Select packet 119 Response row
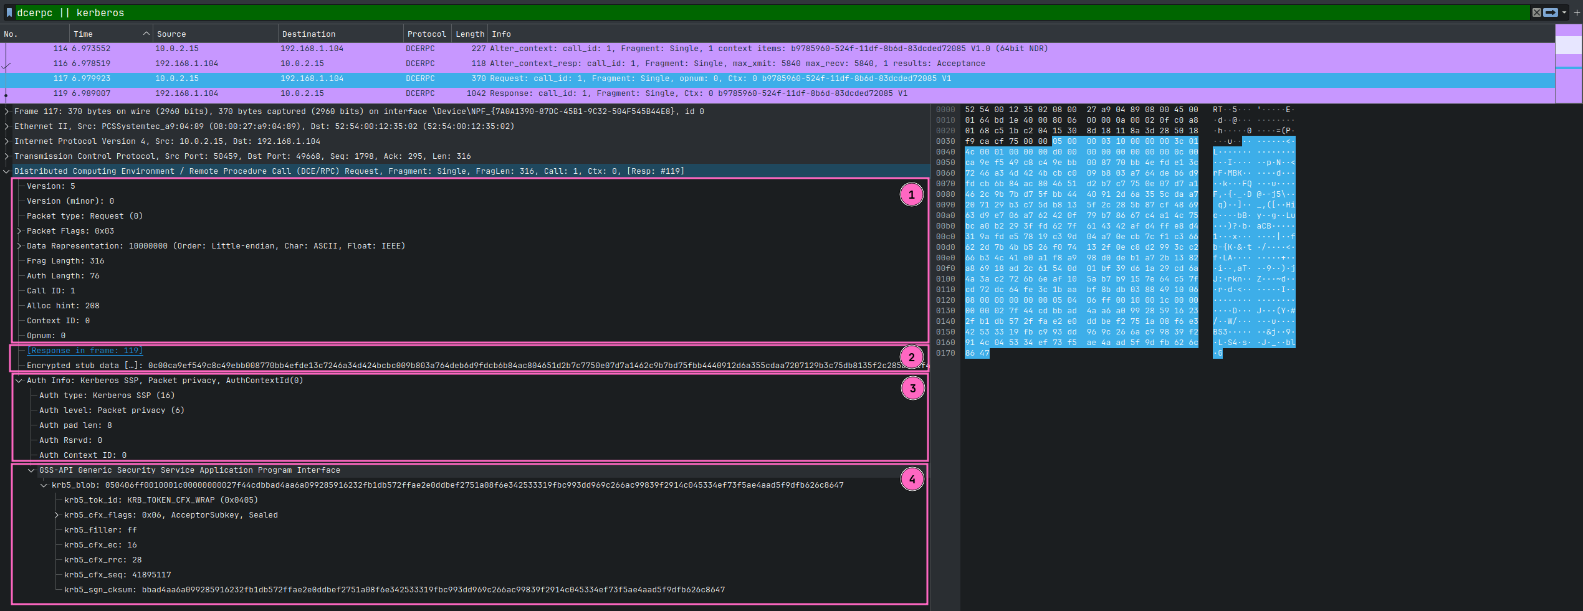The width and height of the screenshot is (1583, 611). [777, 93]
